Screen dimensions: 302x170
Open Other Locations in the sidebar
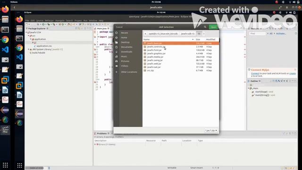coord(129,72)
